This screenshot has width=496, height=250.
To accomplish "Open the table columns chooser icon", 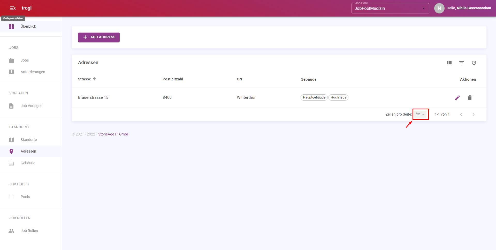I will (x=449, y=63).
